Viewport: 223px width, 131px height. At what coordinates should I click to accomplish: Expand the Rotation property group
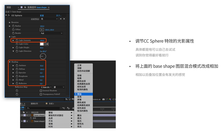pyautogui.click(x=10, y=22)
